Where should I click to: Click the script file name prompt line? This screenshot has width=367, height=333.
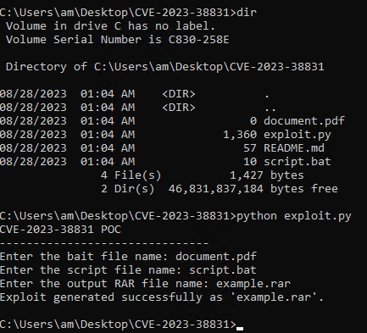128,270
